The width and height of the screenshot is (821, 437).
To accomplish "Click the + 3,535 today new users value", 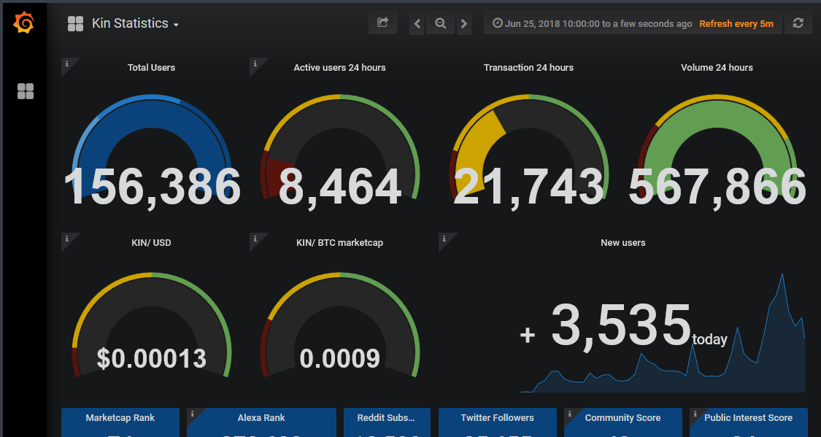I will tap(623, 327).
